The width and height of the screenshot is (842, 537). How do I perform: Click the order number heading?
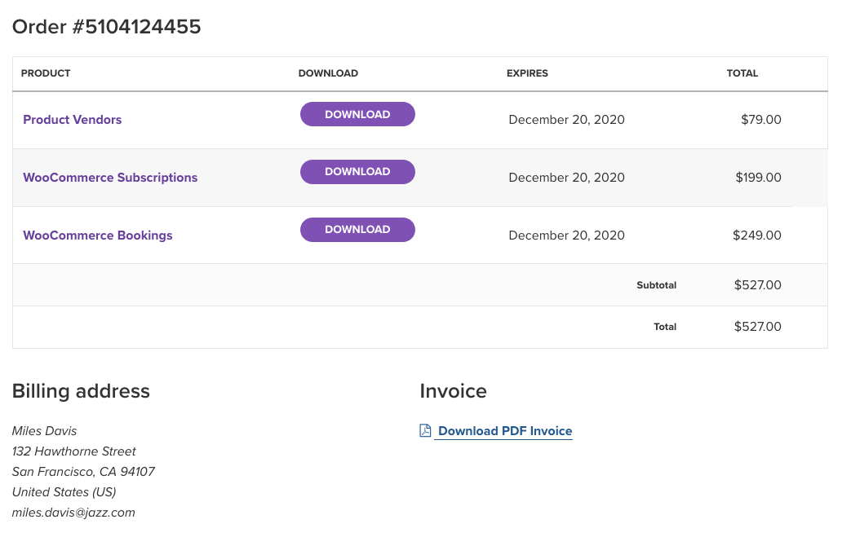(106, 26)
